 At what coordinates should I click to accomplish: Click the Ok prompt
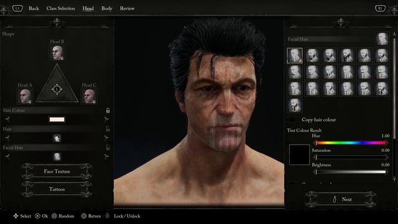point(42,216)
